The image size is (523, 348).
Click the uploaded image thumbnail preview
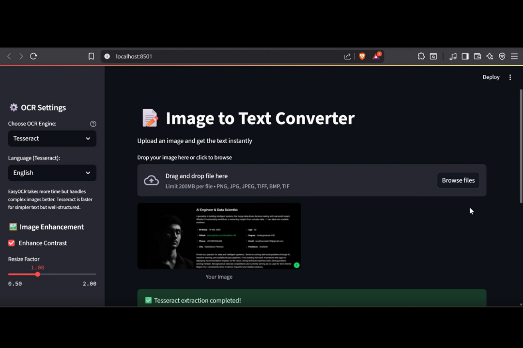point(219,236)
